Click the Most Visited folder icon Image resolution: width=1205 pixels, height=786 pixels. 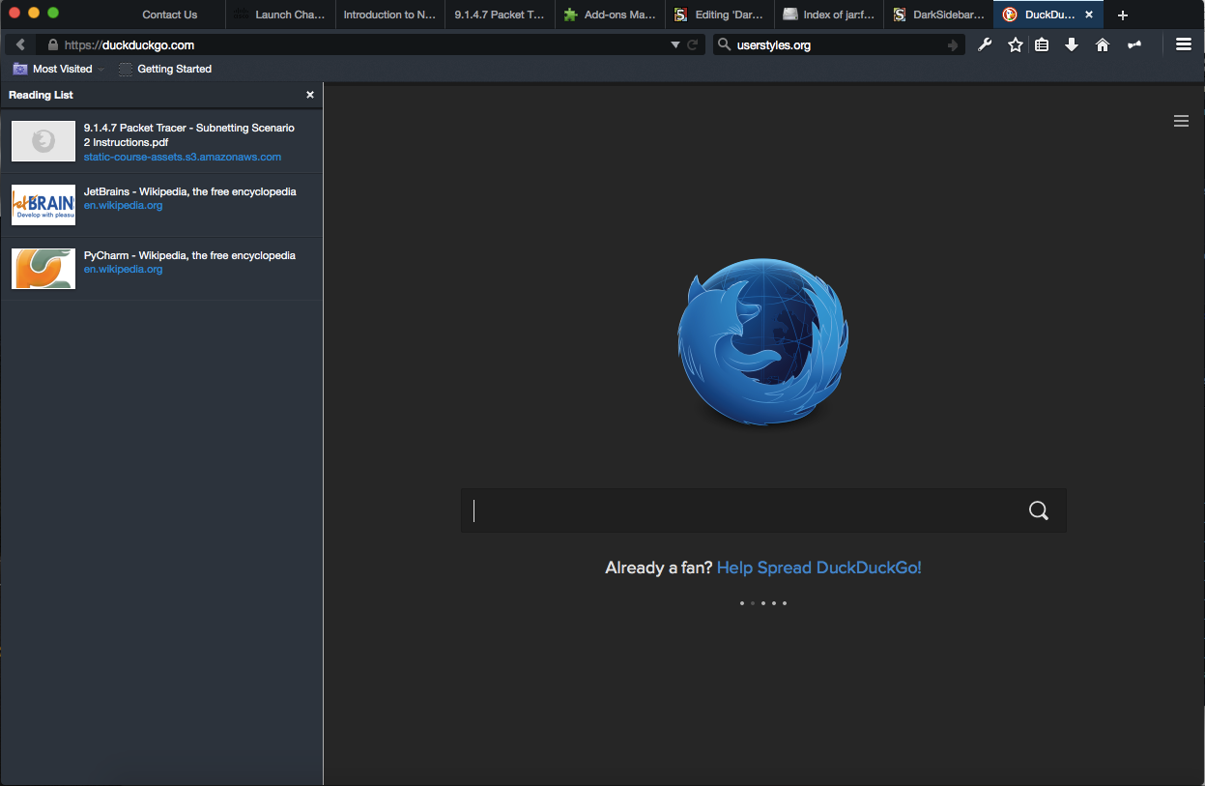pos(20,69)
